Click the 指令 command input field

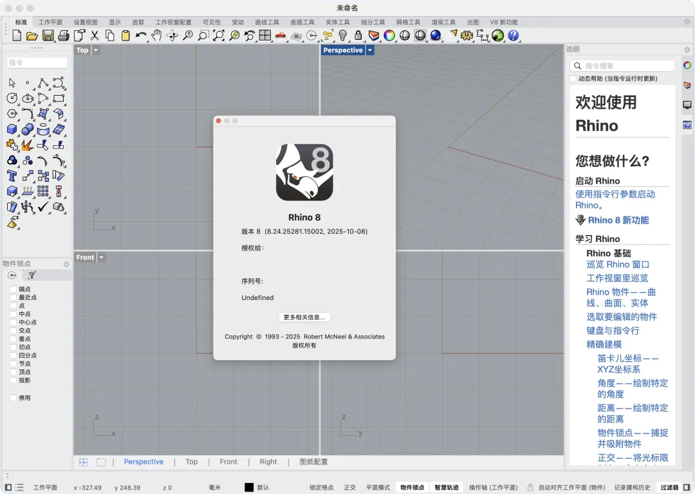(x=37, y=63)
